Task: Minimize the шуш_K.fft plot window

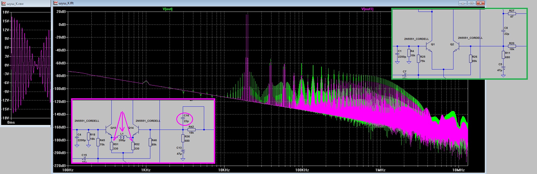Action: pos(463,3)
